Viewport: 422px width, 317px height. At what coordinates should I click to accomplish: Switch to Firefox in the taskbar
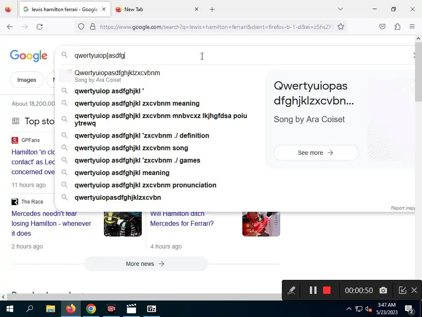[x=71, y=309]
